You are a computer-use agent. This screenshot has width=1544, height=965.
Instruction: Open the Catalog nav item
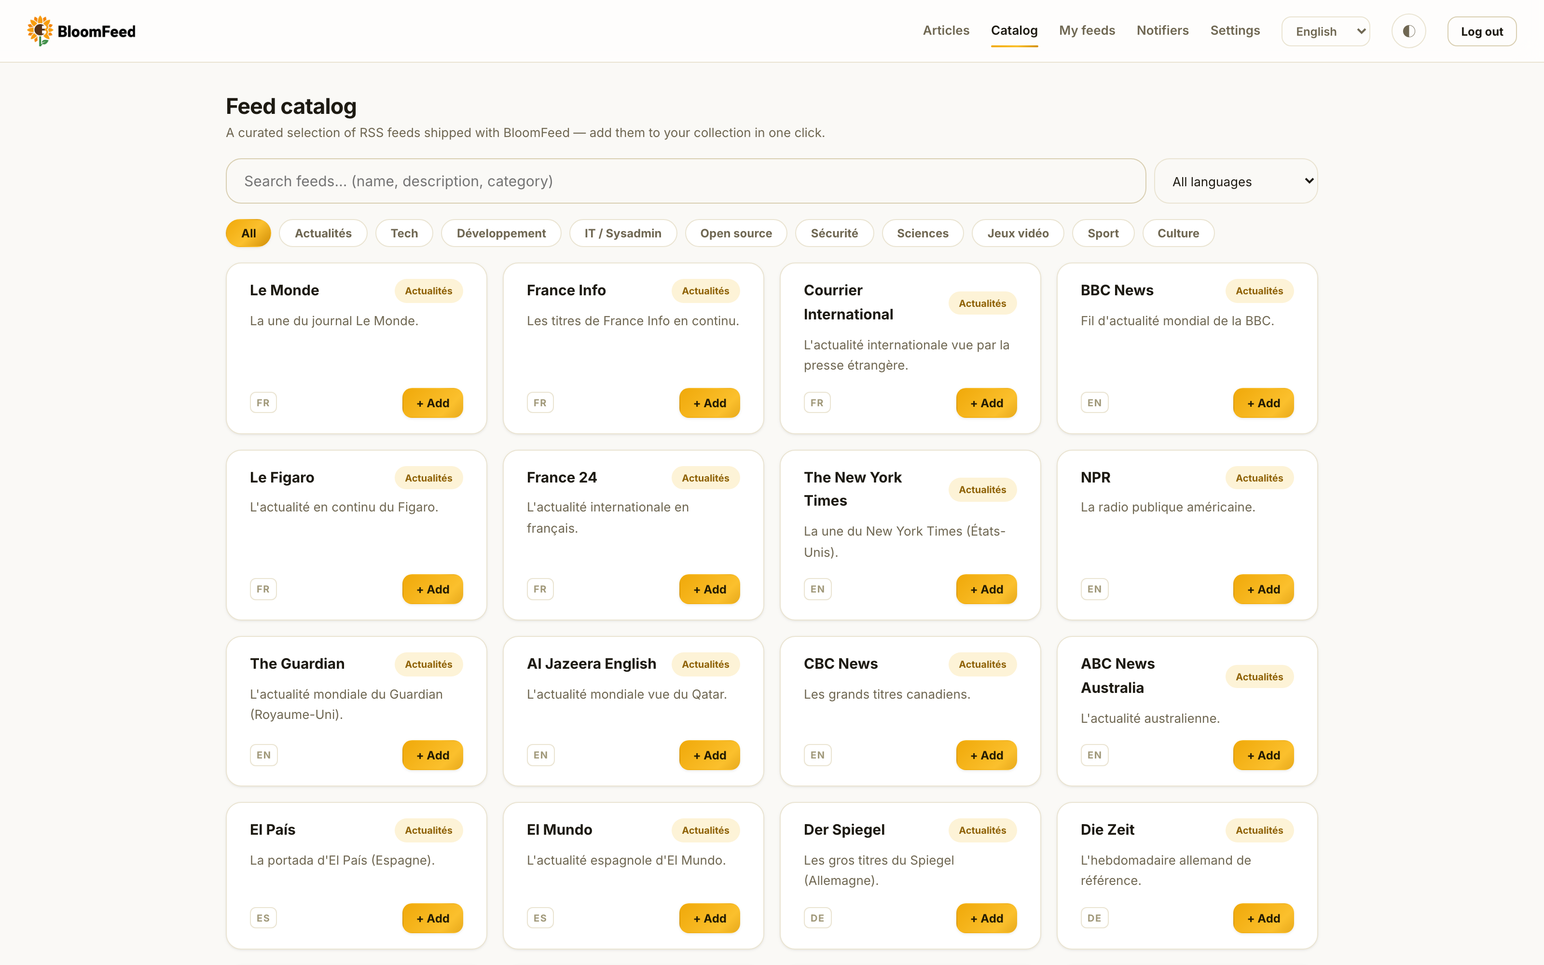coord(1014,30)
